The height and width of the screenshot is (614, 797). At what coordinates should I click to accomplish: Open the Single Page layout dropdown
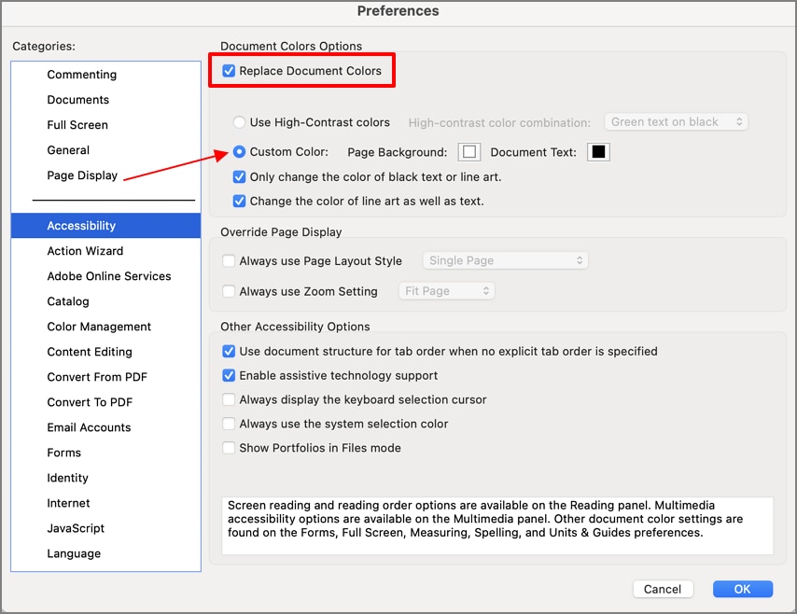tap(505, 260)
